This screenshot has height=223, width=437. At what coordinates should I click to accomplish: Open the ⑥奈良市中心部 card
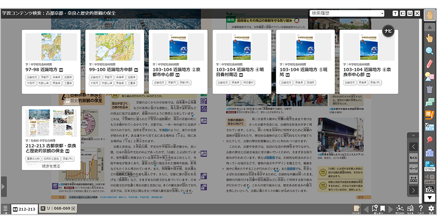coord(369,61)
